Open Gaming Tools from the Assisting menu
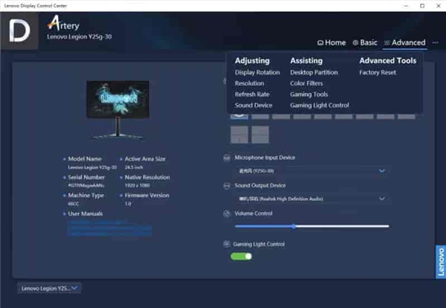Image resolution: width=446 pixels, height=308 pixels. tap(309, 94)
